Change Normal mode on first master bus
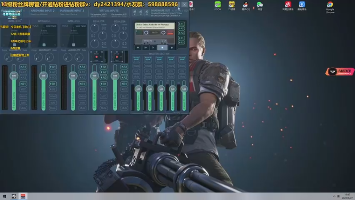 pyautogui.click(x=136, y=59)
